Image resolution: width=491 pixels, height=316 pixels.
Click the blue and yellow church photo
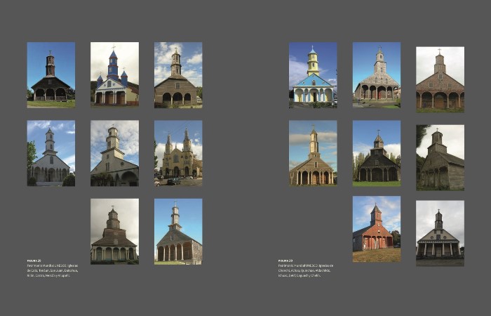(313, 74)
